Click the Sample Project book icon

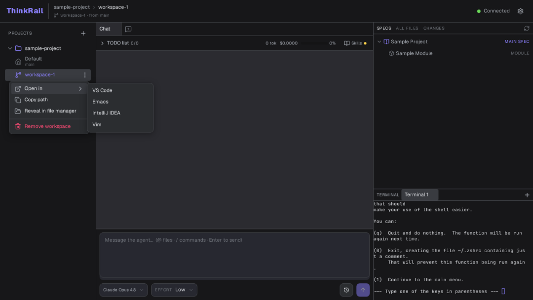(386, 41)
